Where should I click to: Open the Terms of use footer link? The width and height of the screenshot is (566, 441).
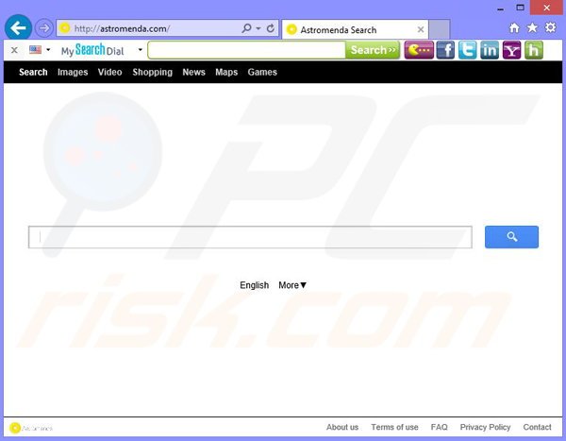(x=394, y=427)
